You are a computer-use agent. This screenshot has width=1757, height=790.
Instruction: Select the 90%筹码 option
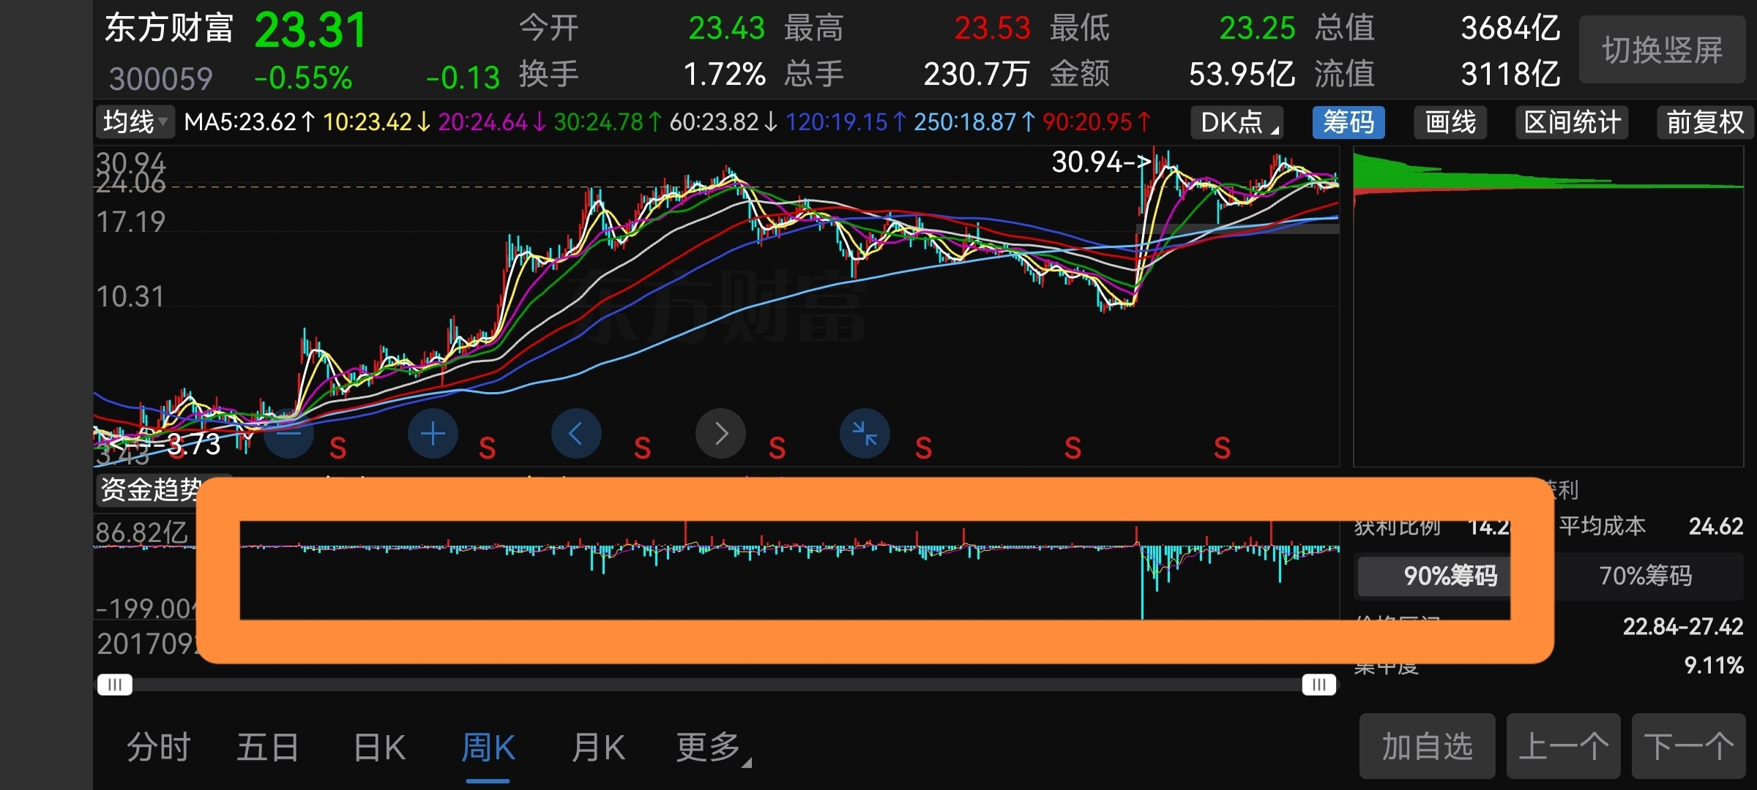click(x=1450, y=576)
